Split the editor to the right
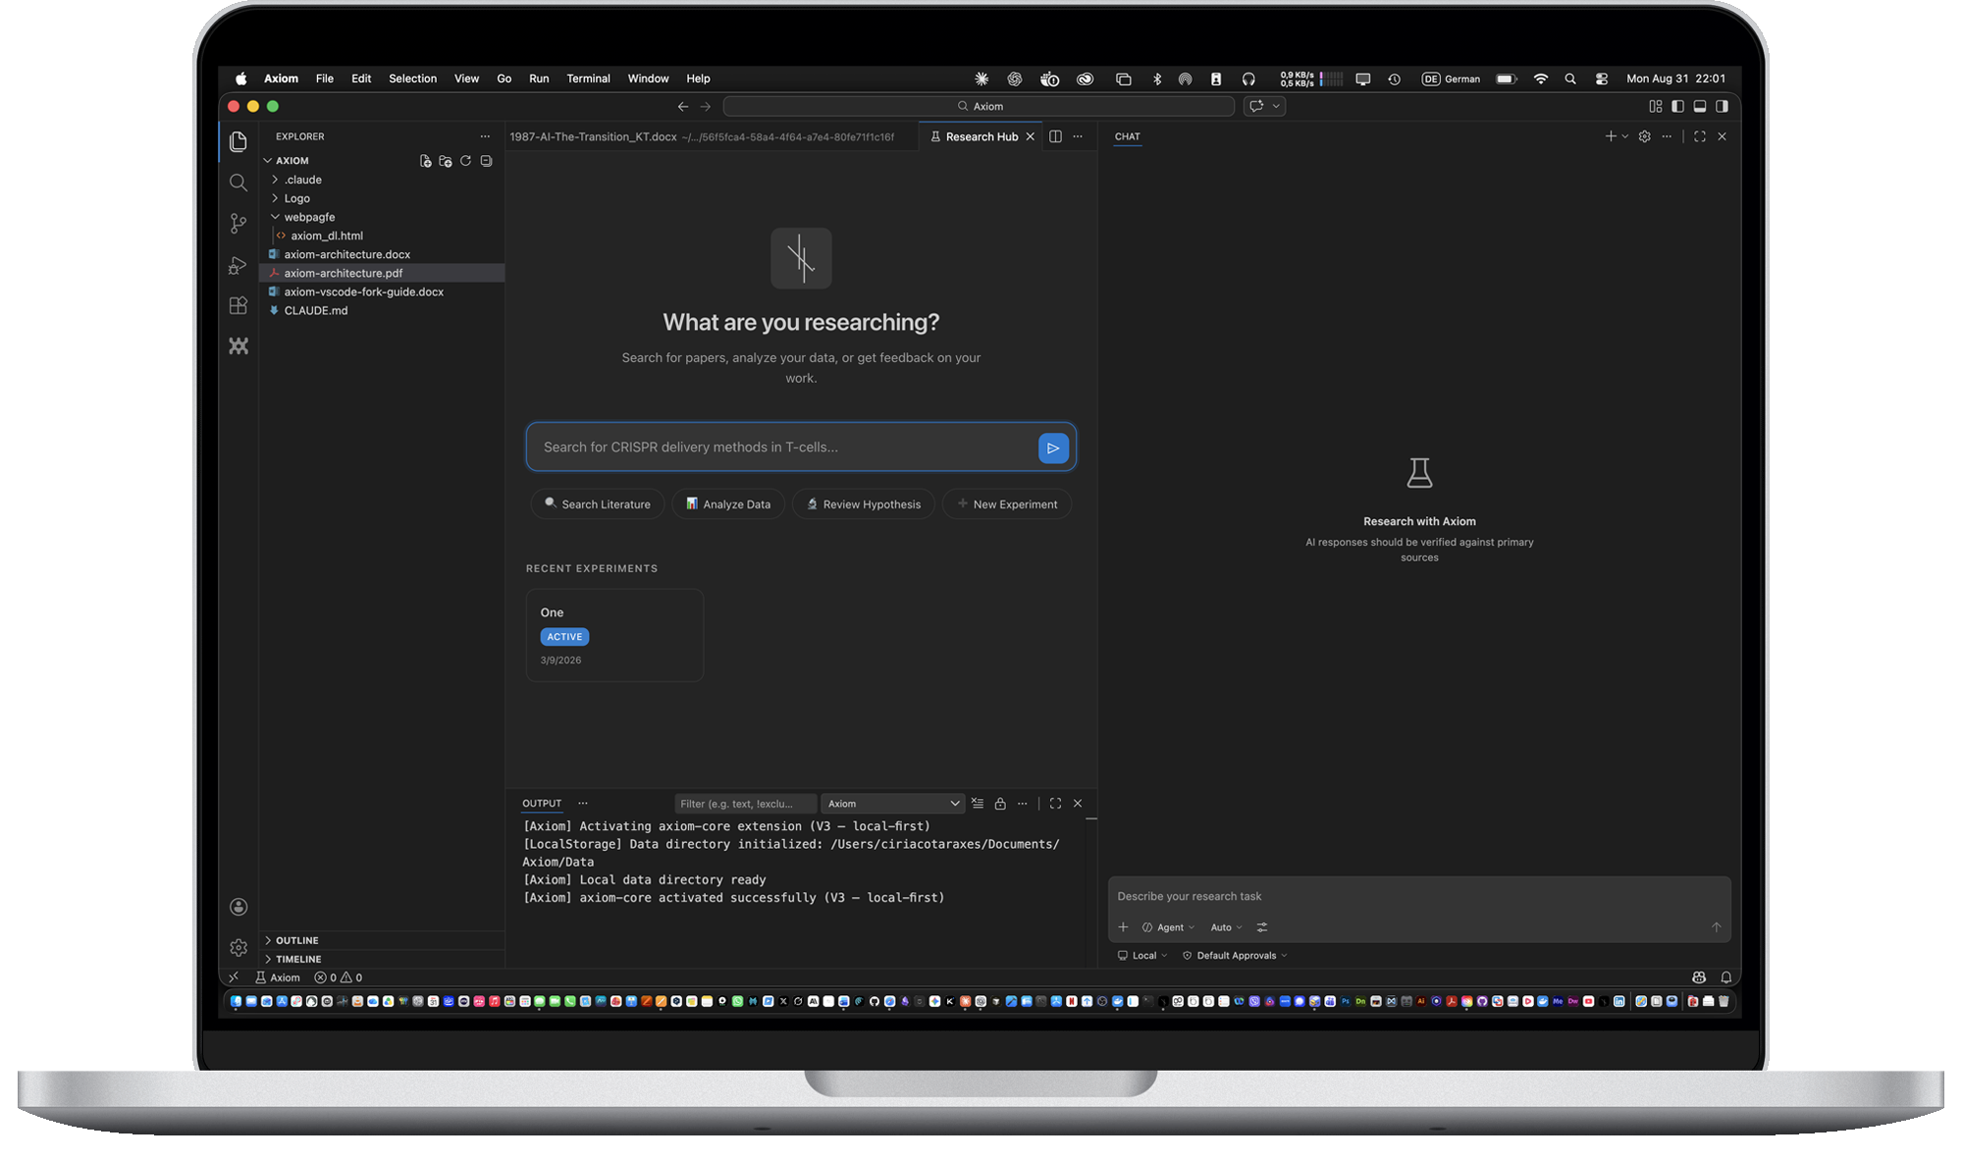The width and height of the screenshot is (1963, 1160). [x=1055, y=136]
